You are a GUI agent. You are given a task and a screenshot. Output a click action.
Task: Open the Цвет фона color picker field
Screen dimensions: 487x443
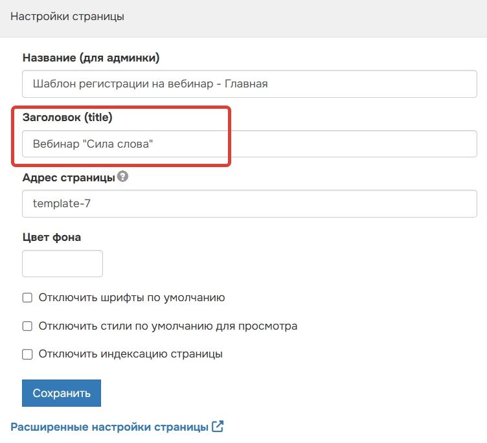coord(62,264)
